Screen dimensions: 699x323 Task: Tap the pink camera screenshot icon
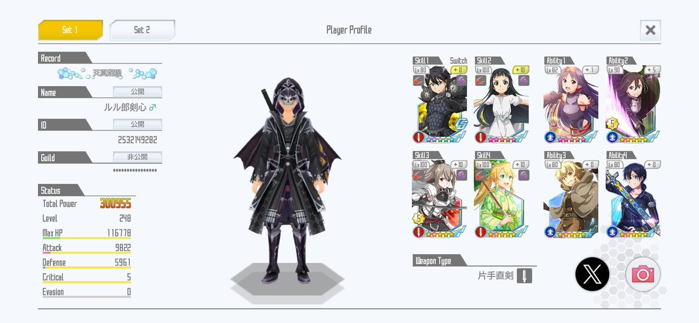tap(643, 274)
